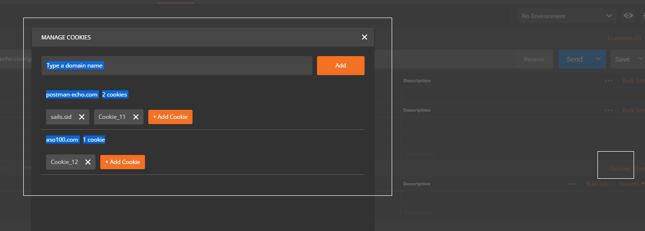The width and height of the screenshot is (645, 231).
Task: Close the Manage Cookies dialog
Action: (365, 37)
